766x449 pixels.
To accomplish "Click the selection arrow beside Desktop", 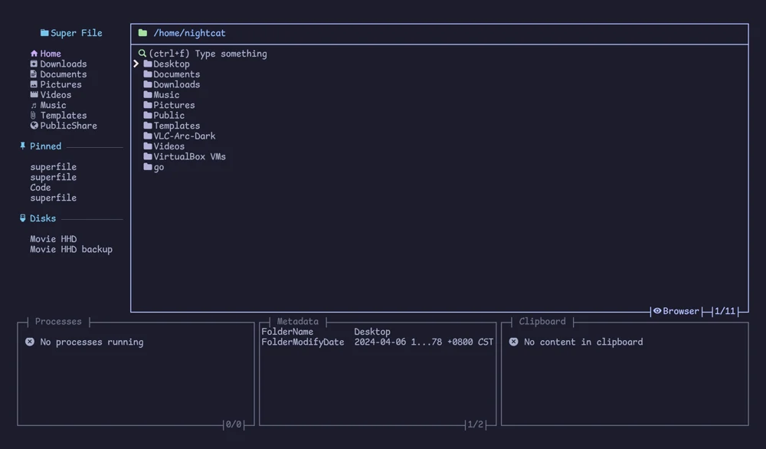I will 136,64.
